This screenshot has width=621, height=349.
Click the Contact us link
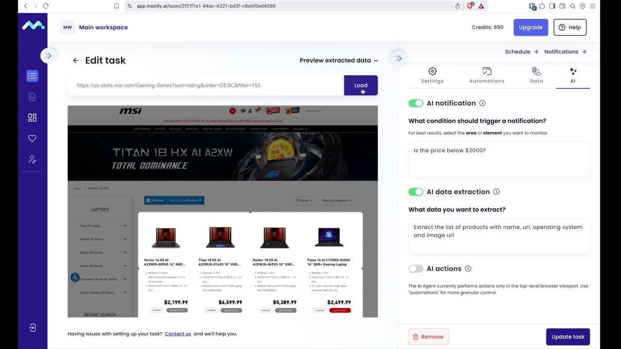click(x=178, y=333)
